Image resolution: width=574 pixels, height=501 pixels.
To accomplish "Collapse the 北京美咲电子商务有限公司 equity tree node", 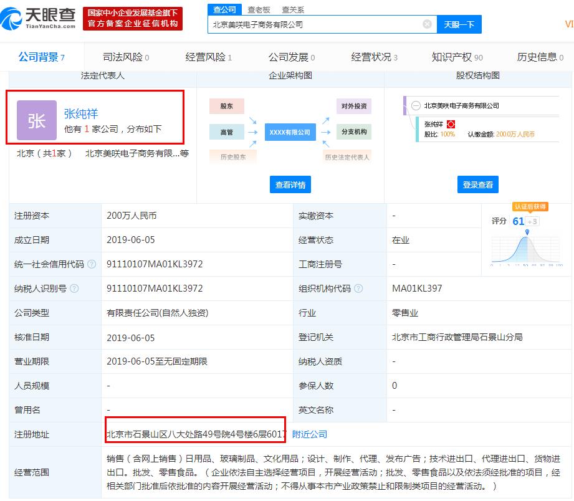I will pos(416,106).
